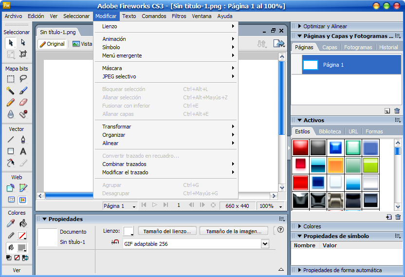Screen dimensions: 405x277
Task: Activate the Pen tool
Action: click(23, 140)
